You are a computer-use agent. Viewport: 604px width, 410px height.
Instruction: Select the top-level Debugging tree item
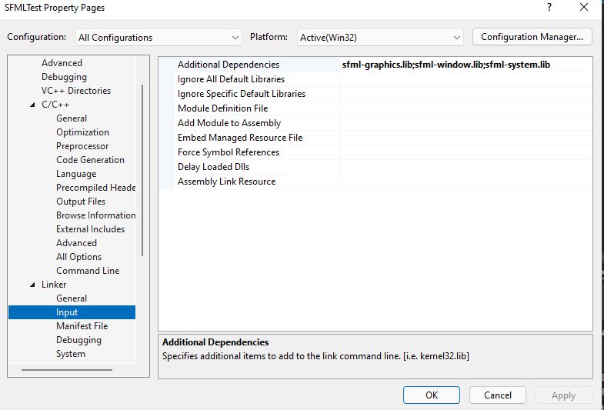(64, 77)
